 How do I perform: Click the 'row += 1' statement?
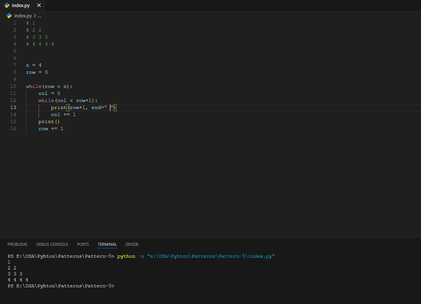[x=51, y=129]
